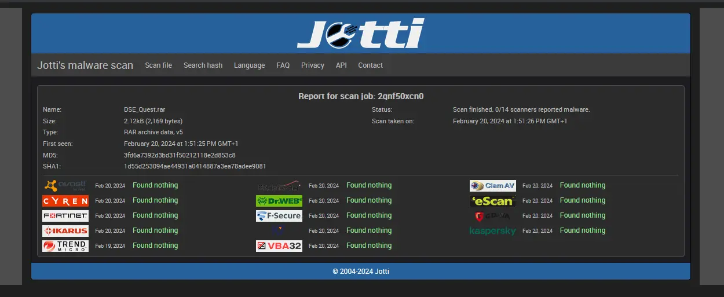Click the Feb 20, 2024 date beside Avast
Image resolution: width=724 pixels, height=297 pixels.
pos(110,186)
